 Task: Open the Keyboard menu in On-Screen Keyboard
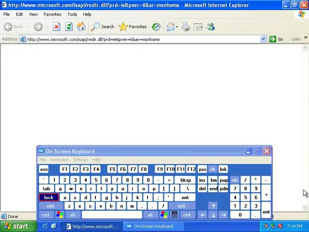pos(59,160)
